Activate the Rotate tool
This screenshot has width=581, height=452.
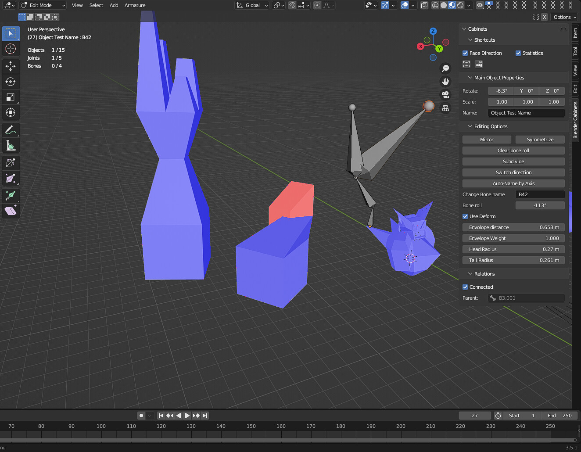pyautogui.click(x=11, y=82)
